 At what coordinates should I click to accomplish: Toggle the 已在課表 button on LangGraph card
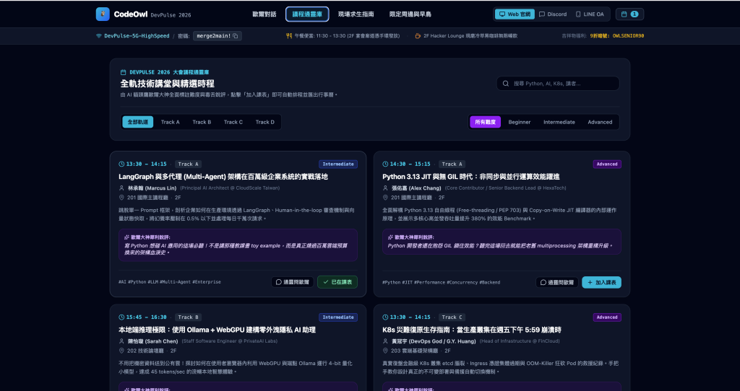(x=337, y=282)
